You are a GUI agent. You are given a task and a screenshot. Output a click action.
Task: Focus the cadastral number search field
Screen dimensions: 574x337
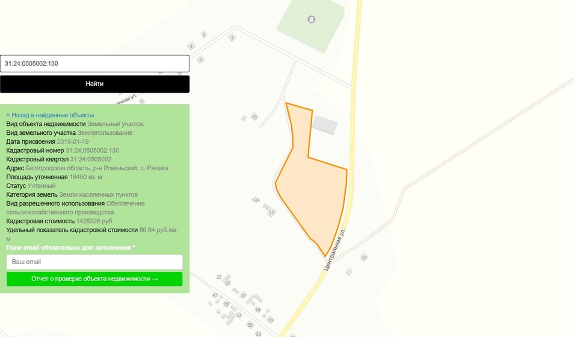(x=95, y=63)
